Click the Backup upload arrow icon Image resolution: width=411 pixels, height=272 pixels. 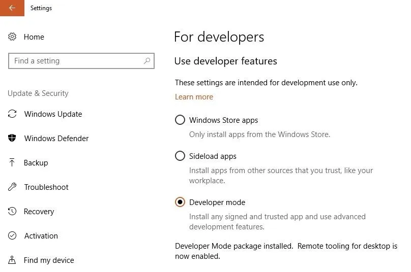(x=12, y=163)
